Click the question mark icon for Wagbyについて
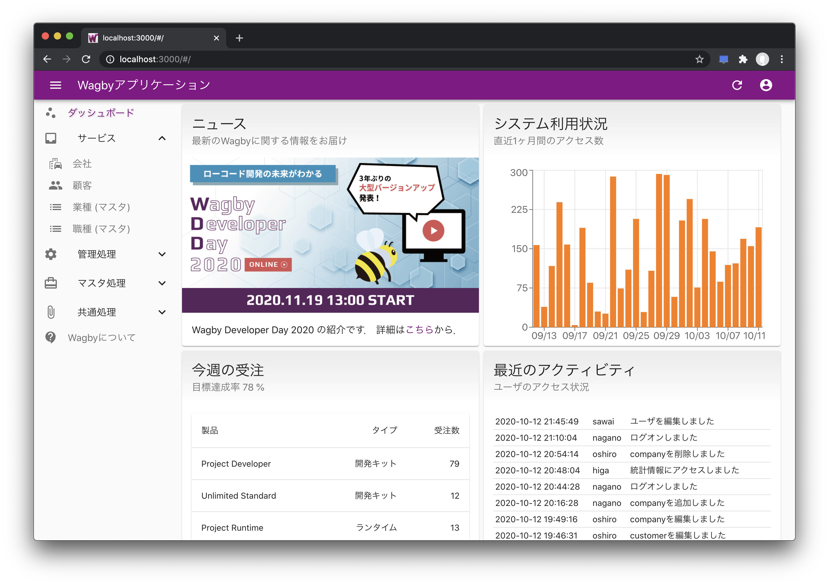 pos(50,337)
